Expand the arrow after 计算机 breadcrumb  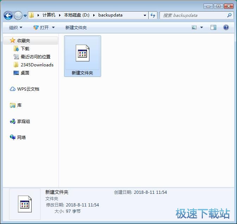[60, 15]
